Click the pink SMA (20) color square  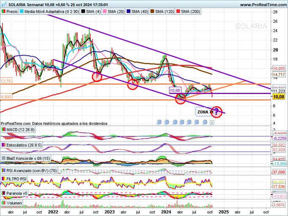pos(105,11)
